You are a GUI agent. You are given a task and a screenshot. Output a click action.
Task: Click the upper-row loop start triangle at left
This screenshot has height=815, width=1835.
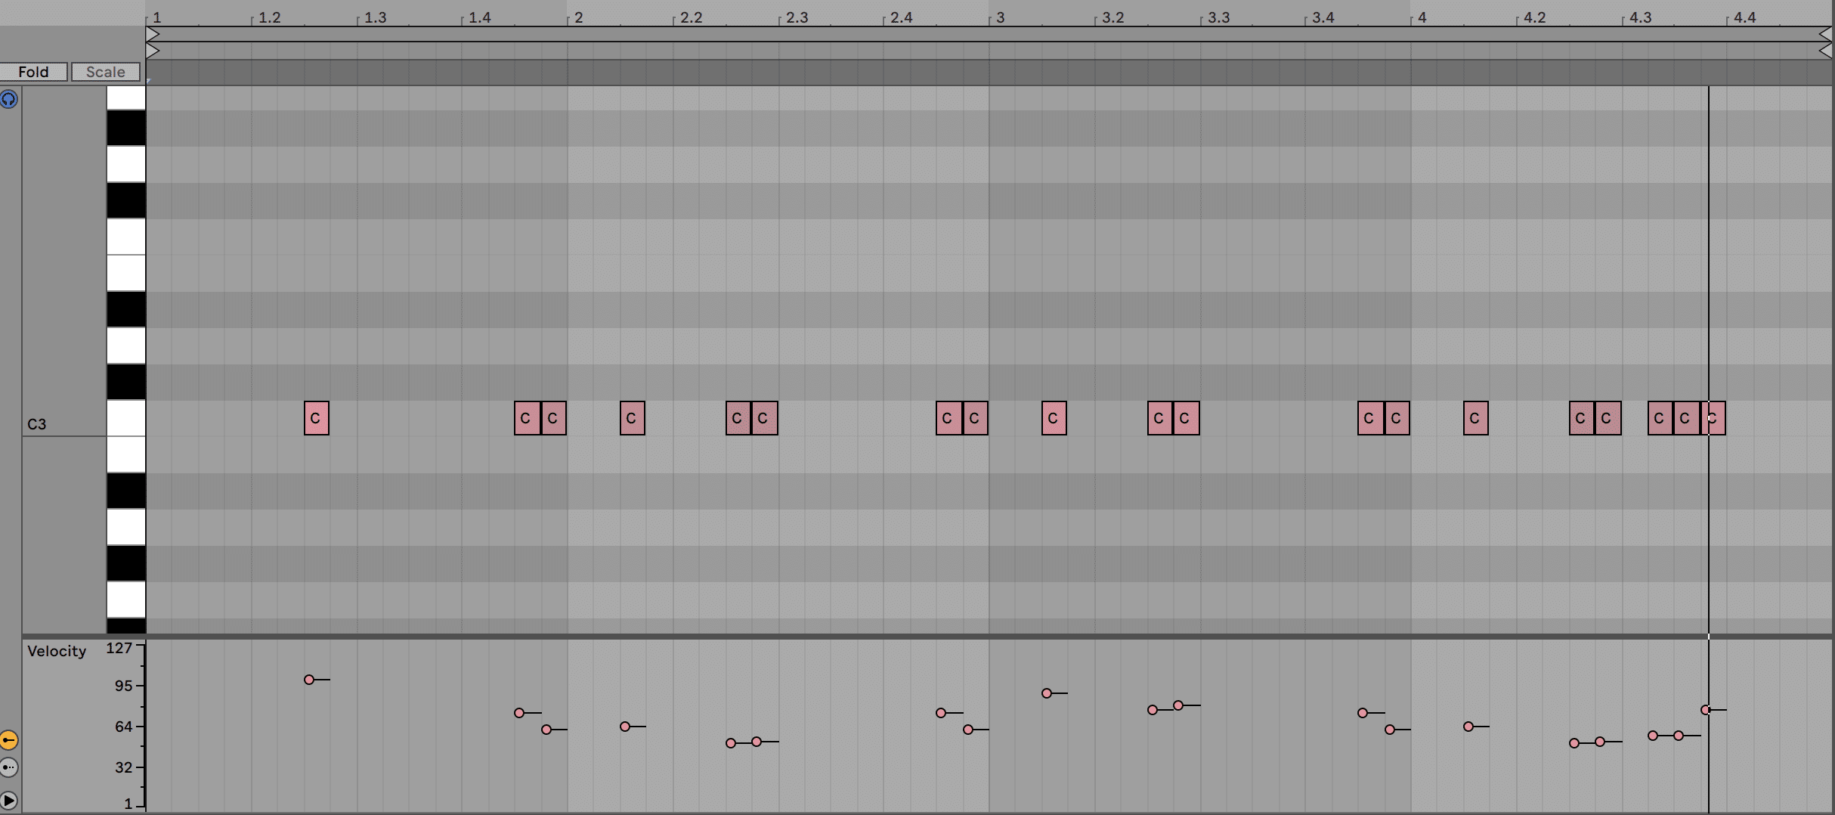pyautogui.click(x=153, y=34)
